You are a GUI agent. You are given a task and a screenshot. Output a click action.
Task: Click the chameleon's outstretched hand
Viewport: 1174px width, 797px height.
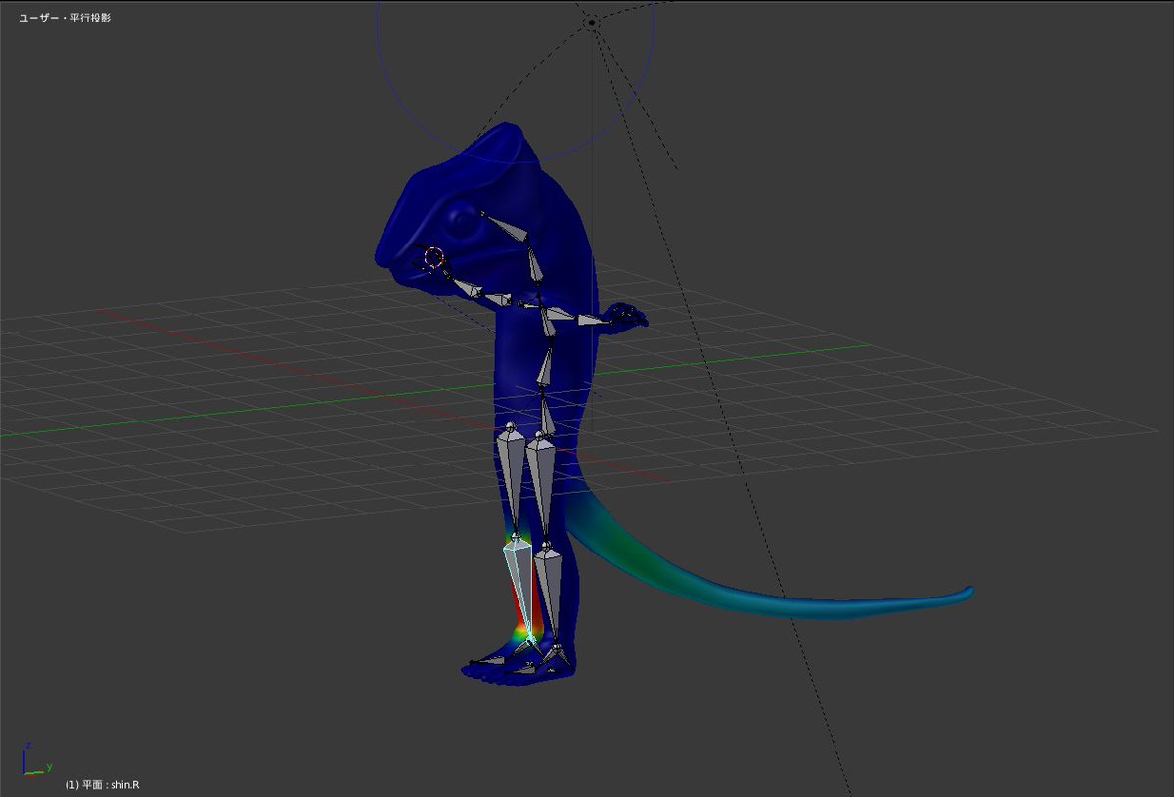coord(626,317)
